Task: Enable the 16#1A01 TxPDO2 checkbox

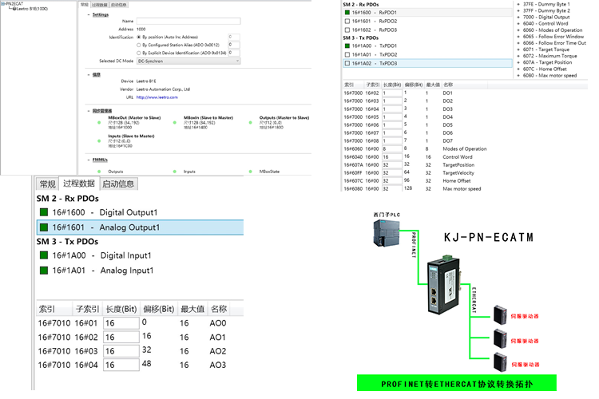Action: pyautogui.click(x=347, y=54)
